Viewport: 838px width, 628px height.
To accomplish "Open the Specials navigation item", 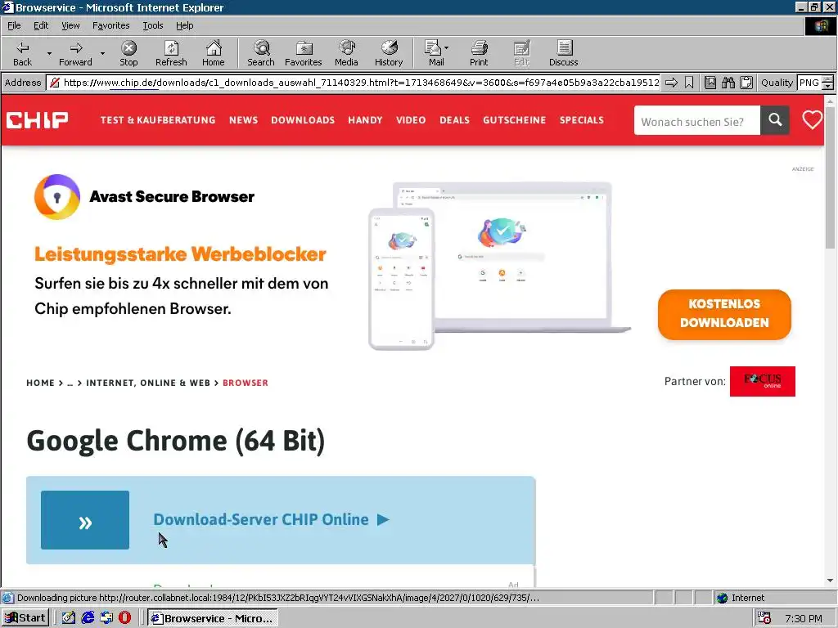I will click(x=582, y=120).
